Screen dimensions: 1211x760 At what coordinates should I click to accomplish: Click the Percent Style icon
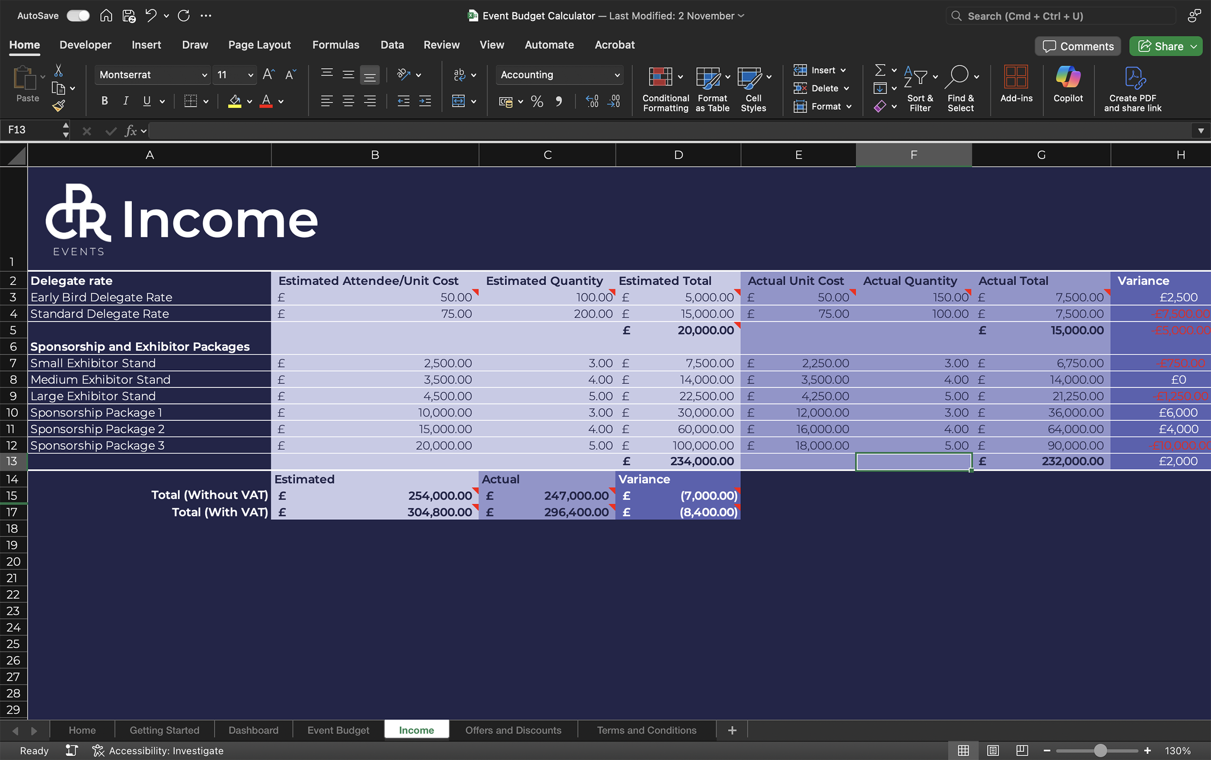pos(537,102)
